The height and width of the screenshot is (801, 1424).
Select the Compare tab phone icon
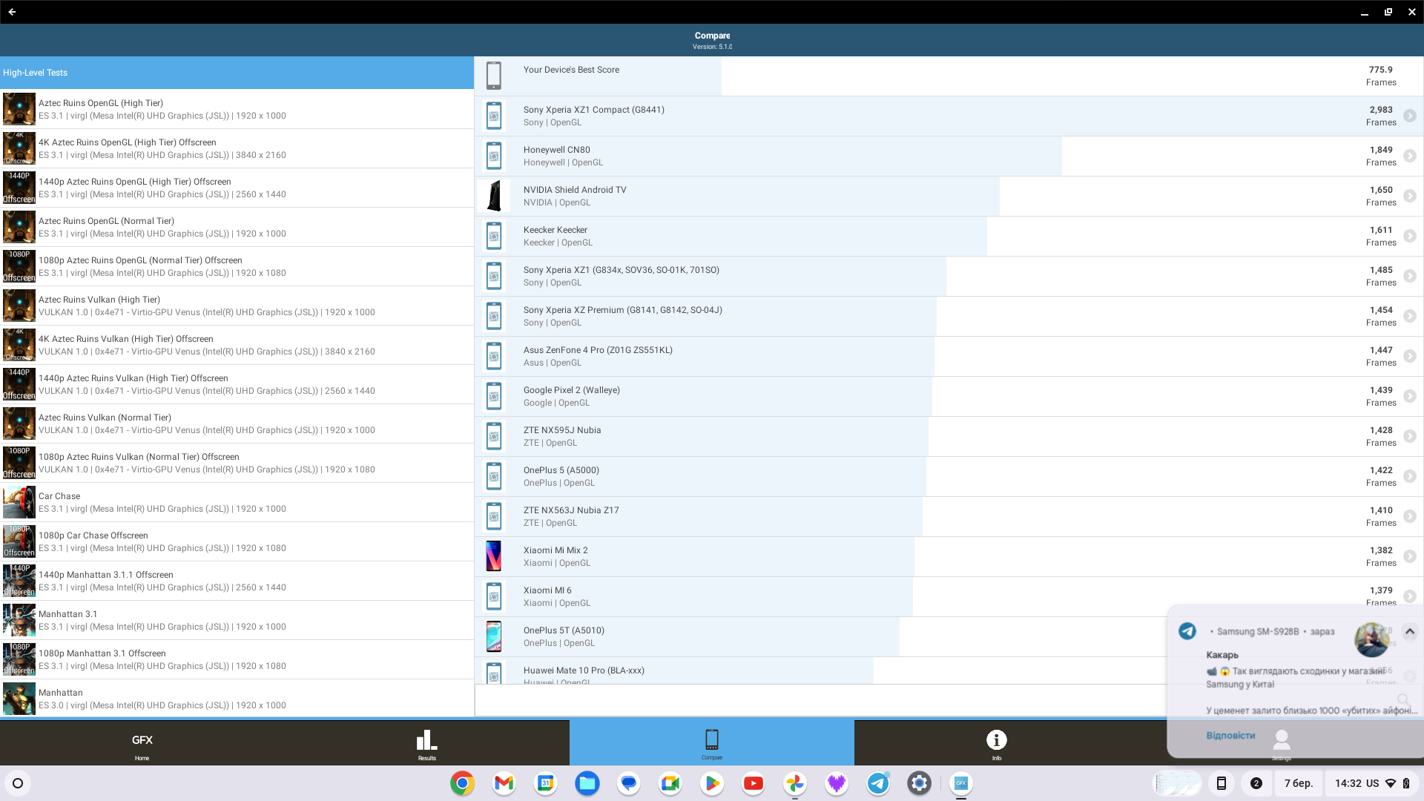tap(711, 740)
